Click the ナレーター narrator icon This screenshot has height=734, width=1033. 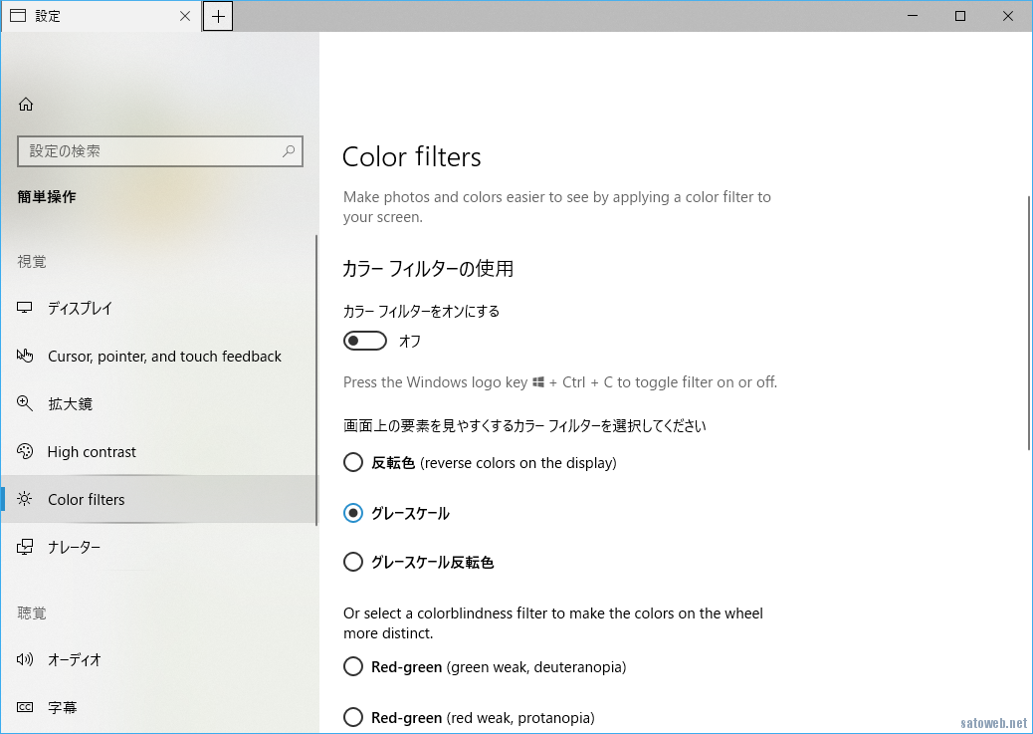point(26,548)
